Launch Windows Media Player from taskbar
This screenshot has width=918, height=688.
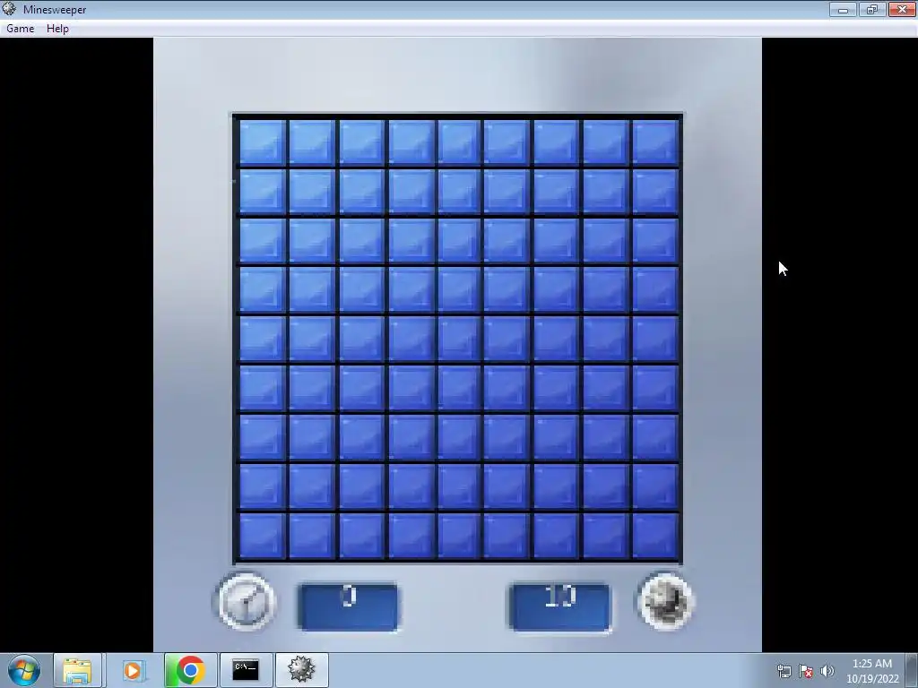click(133, 670)
